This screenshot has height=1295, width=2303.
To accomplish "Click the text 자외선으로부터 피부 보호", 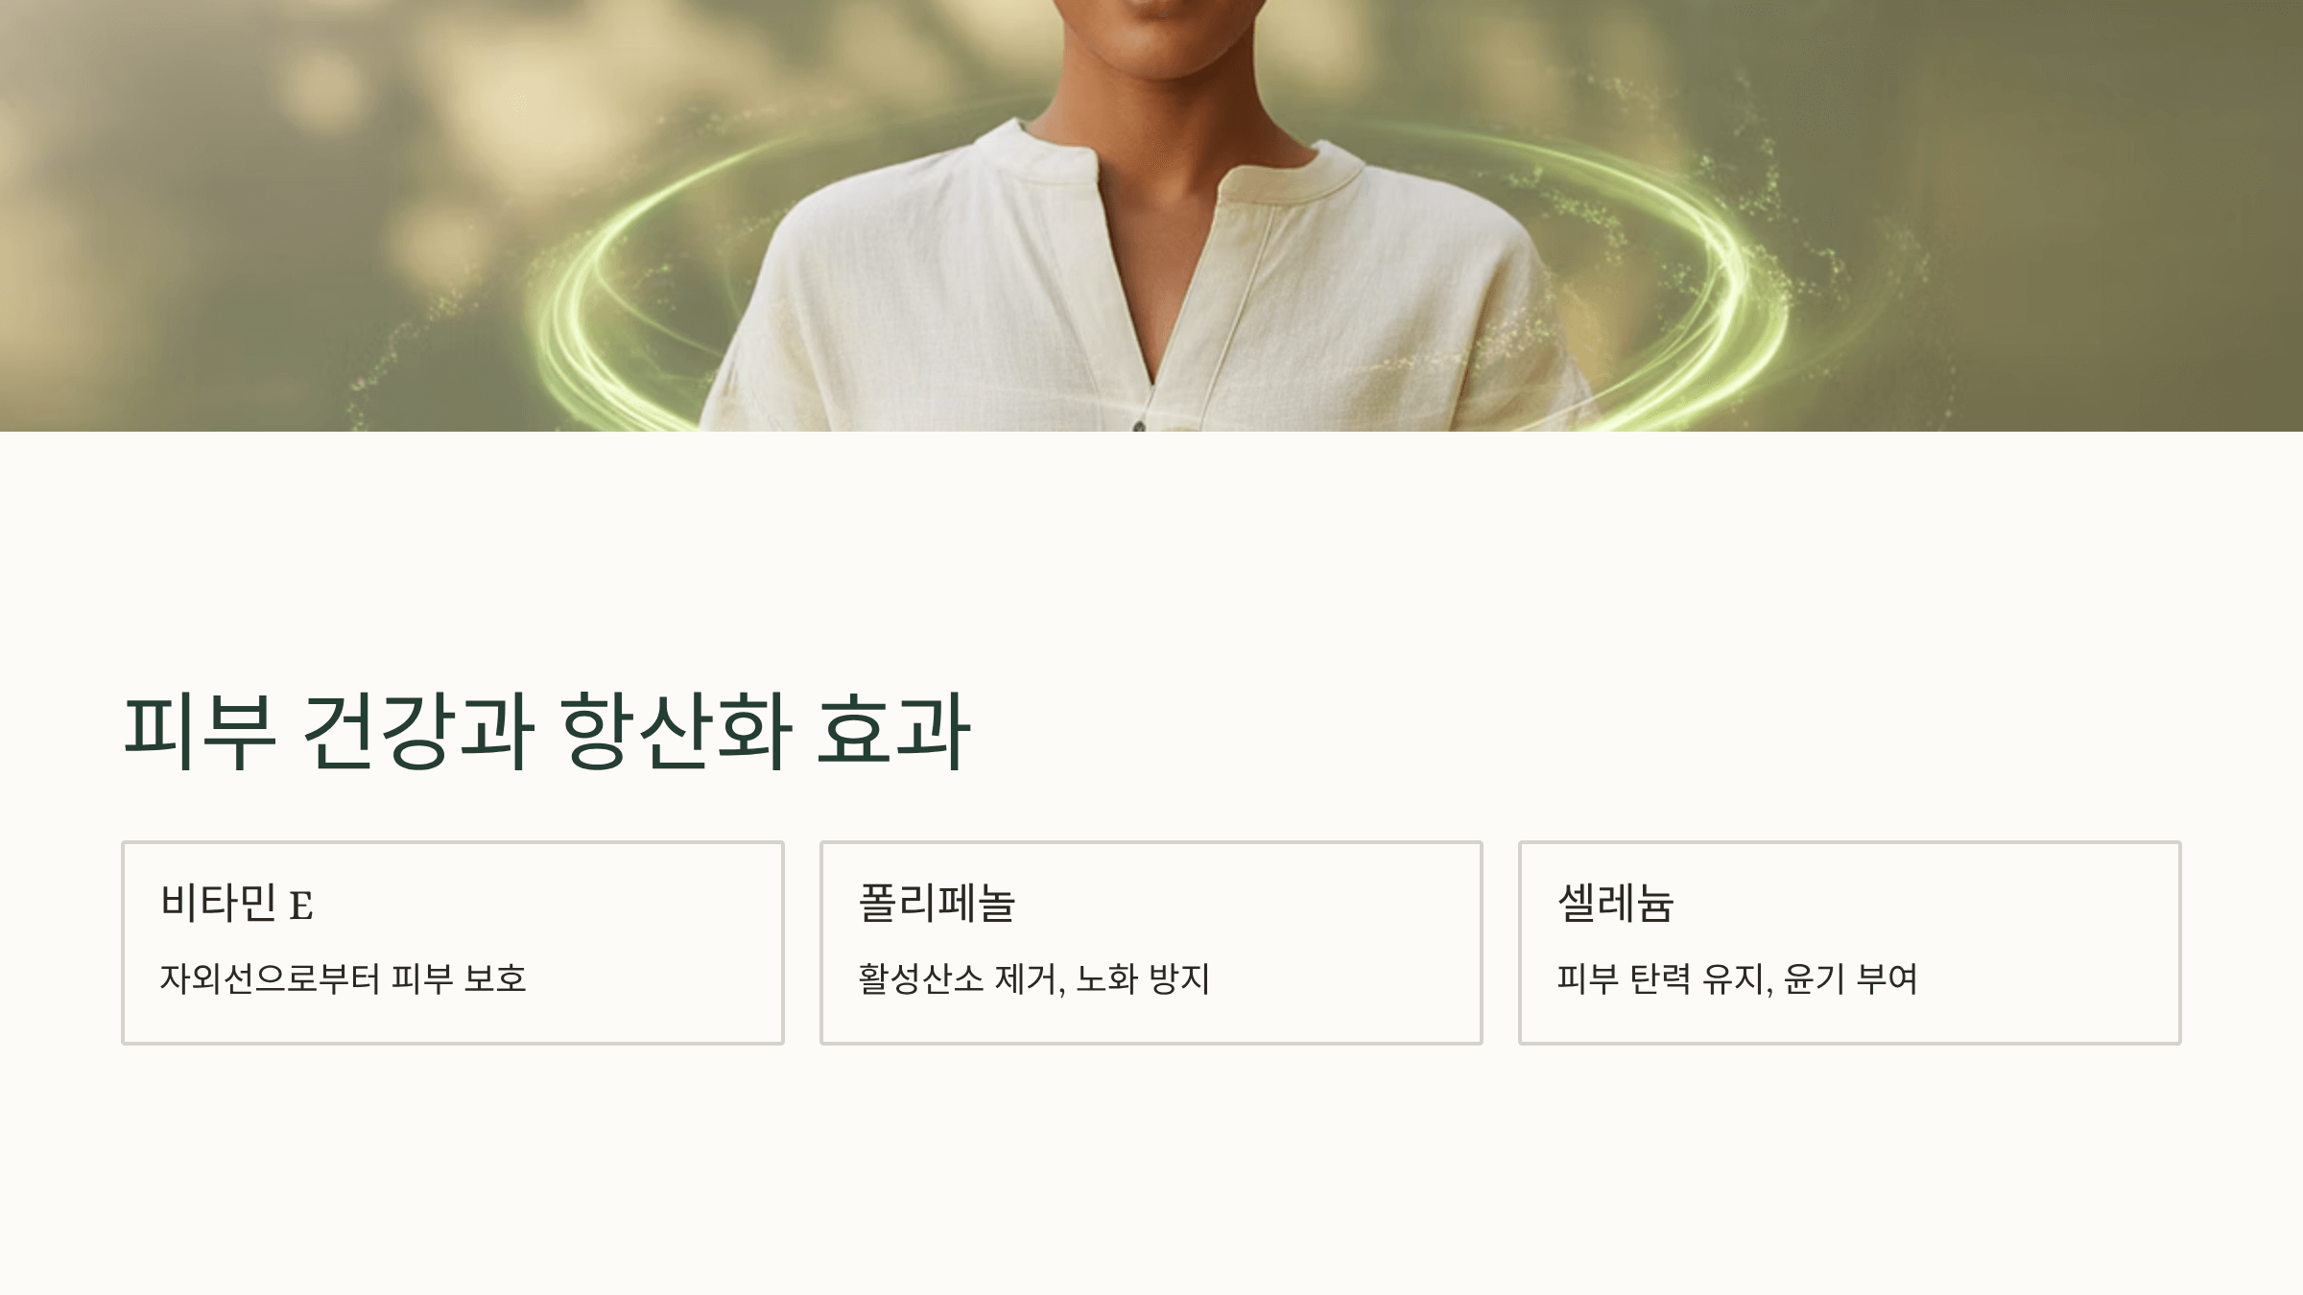I will [x=344, y=978].
